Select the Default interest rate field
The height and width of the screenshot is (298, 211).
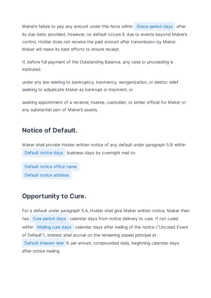tap(44, 243)
